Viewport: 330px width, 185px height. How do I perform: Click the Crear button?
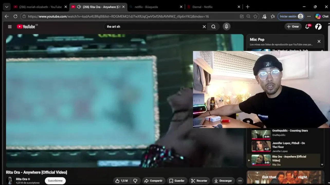click(x=293, y=26)
